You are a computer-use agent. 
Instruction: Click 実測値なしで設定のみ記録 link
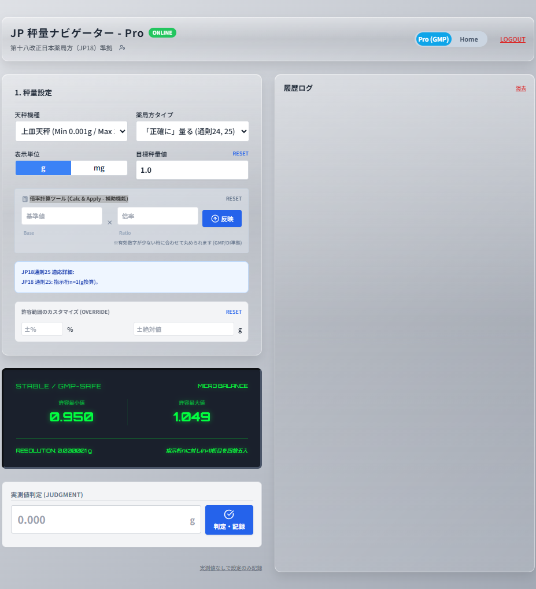click(x=231, y=568)
